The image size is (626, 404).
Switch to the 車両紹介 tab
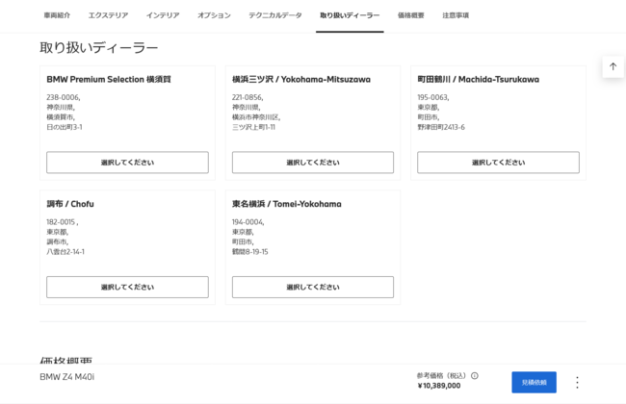[x=57, y=15]
